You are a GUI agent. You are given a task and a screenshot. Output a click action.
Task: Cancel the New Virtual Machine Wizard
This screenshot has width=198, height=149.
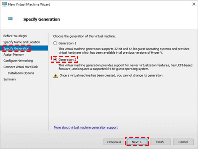click(183, 142)
